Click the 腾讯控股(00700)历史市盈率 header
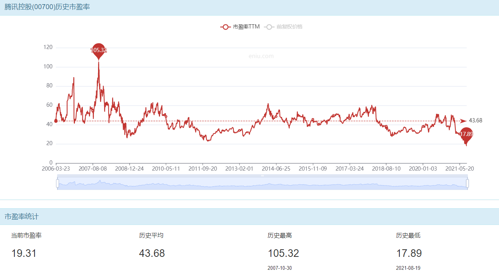The height and width of the screenshot is (277, 499). 47,7
